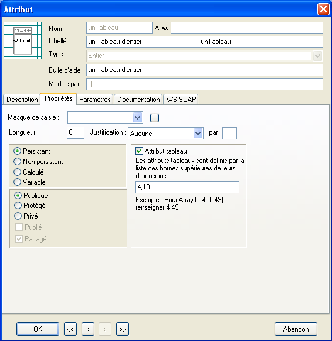Open the Justification Aucune dropdown
This screenshot has width=332, height=341.
(x=198, y=134)
